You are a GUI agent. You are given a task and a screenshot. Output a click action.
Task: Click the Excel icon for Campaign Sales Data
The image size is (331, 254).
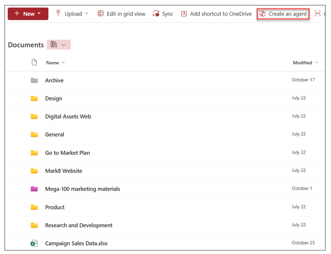pyautogui.click(x=34, y=244)
